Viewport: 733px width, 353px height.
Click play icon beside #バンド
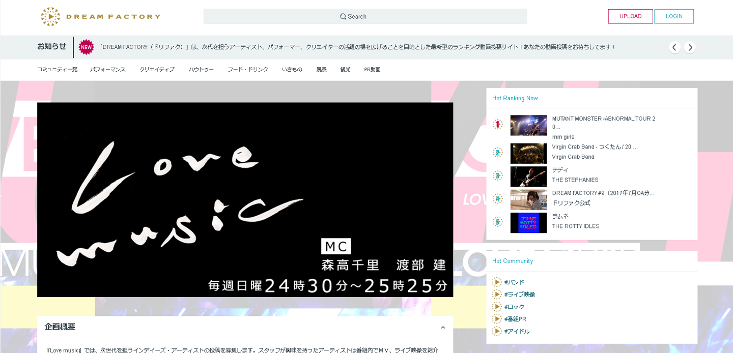tap(497, 282)
